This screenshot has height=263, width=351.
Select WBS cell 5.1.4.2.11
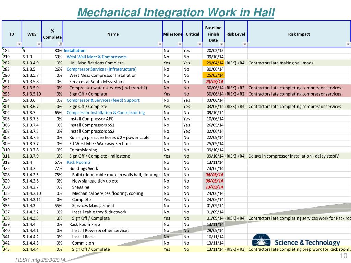pyautogui.click(x=32, y=200)
